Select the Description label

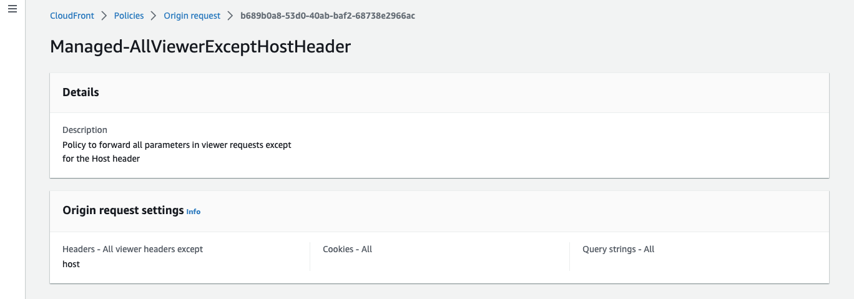point(85,130)
